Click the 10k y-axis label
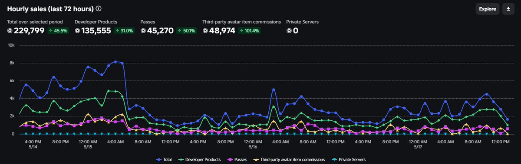521x164 pixels. [x=12, y=45]
